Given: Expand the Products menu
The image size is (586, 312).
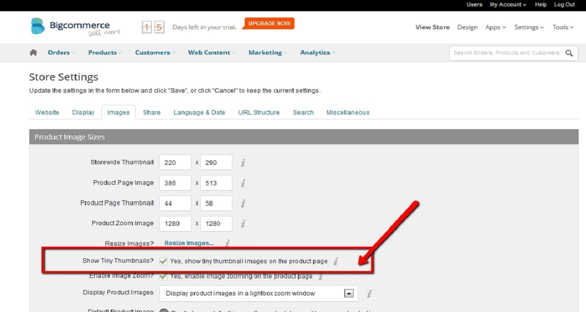Looking at the screenshot, I should [x=105, y=53].
